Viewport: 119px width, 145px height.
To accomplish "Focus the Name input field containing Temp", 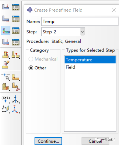I will pos(80,22).
